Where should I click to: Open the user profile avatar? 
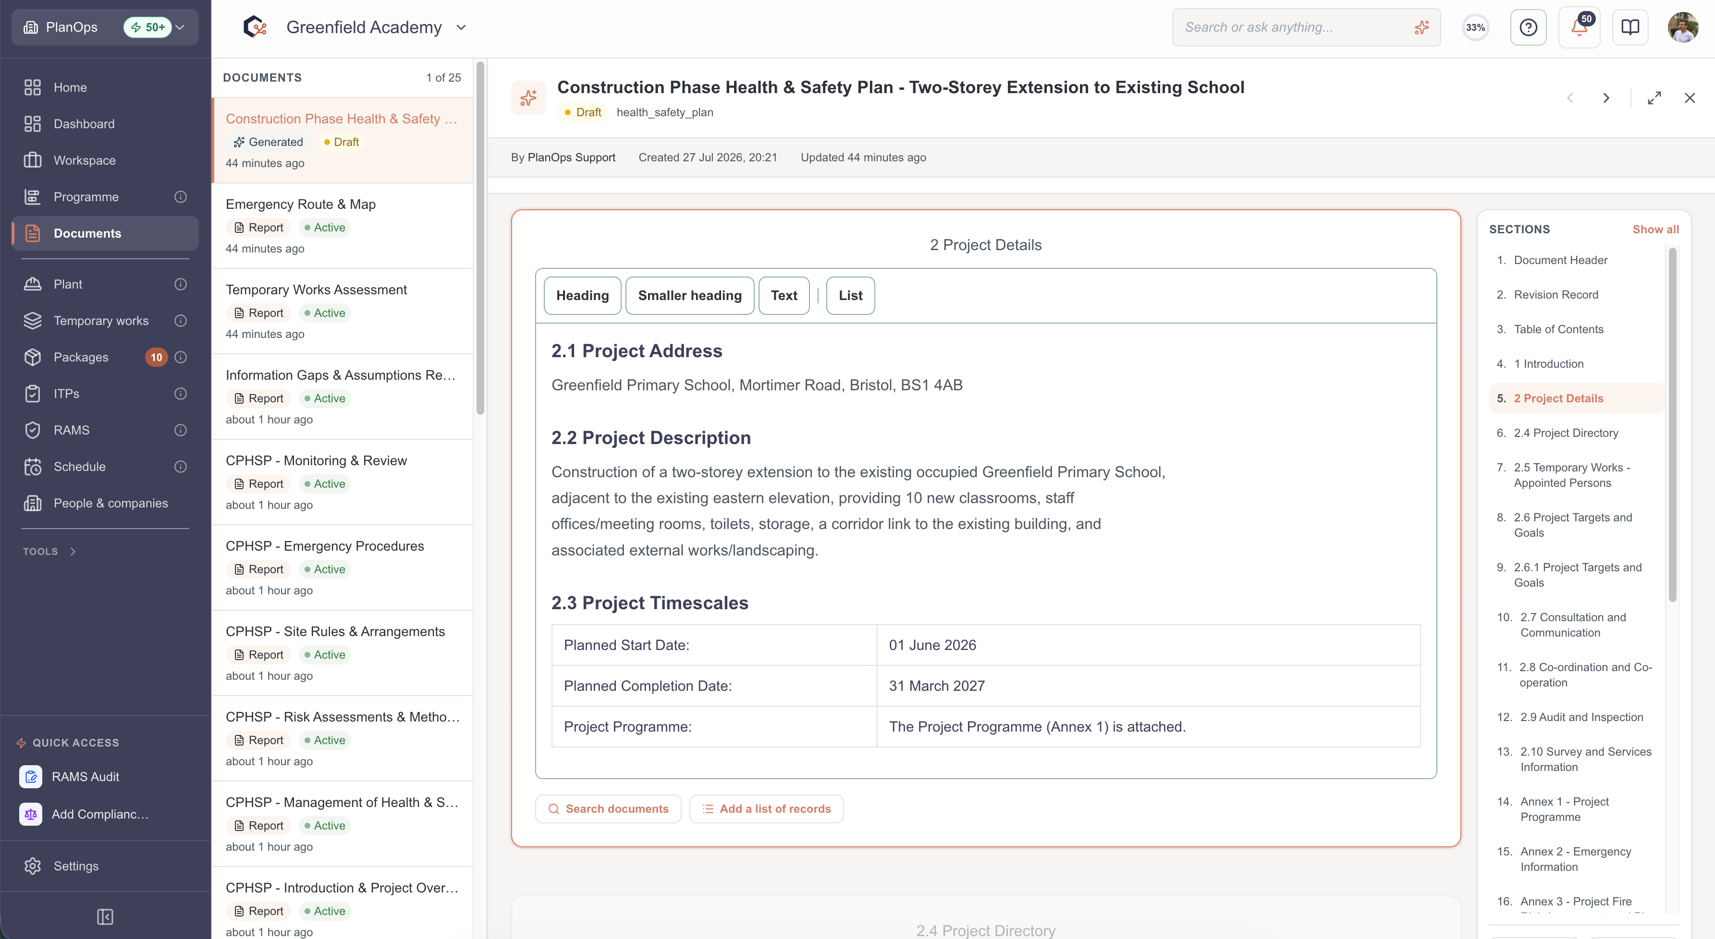1683,27
